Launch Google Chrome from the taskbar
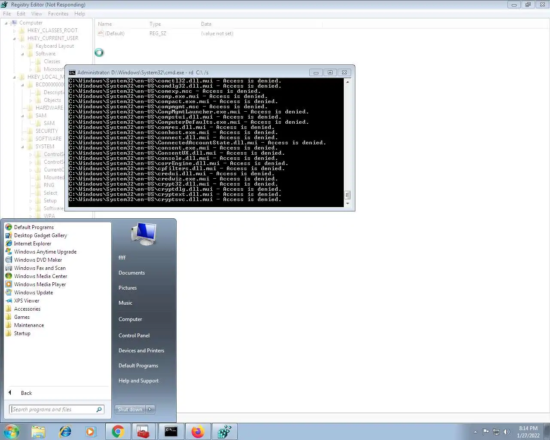Viewport: 550px width, 440px height. point(118,431)
